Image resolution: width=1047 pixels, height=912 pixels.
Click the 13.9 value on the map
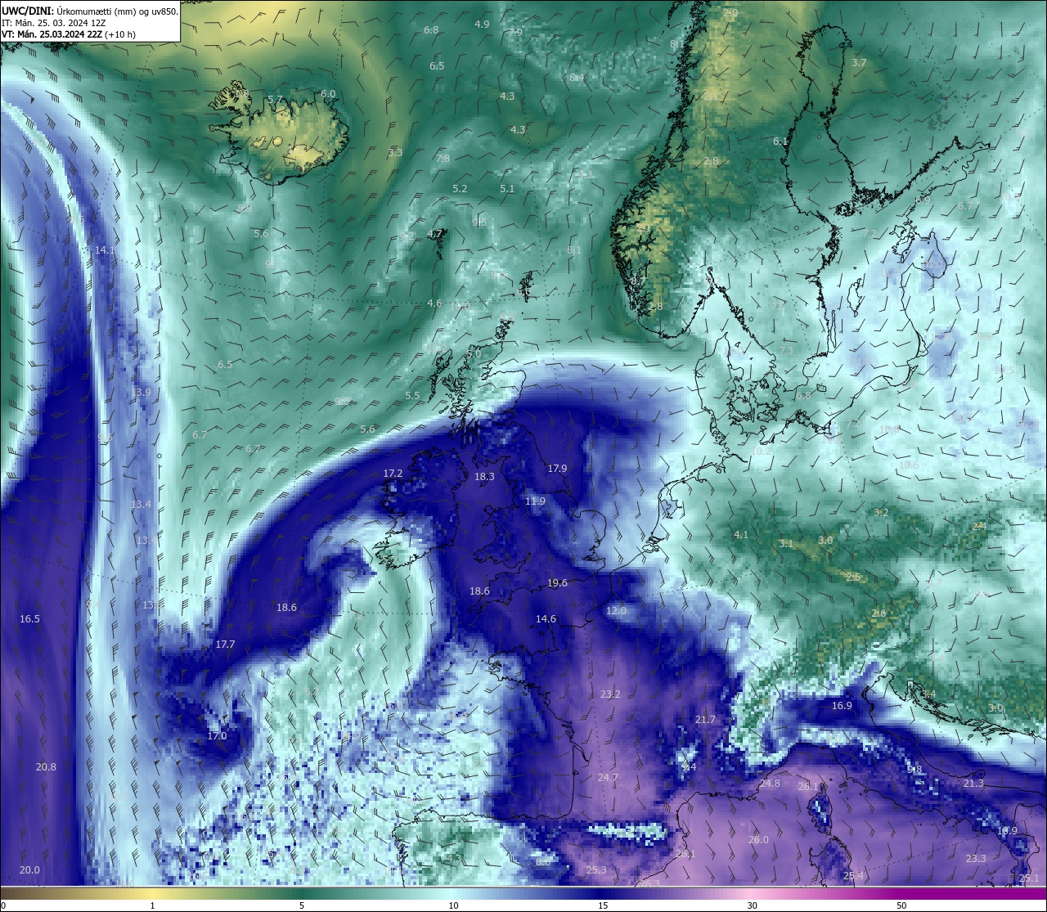point(141,393)
